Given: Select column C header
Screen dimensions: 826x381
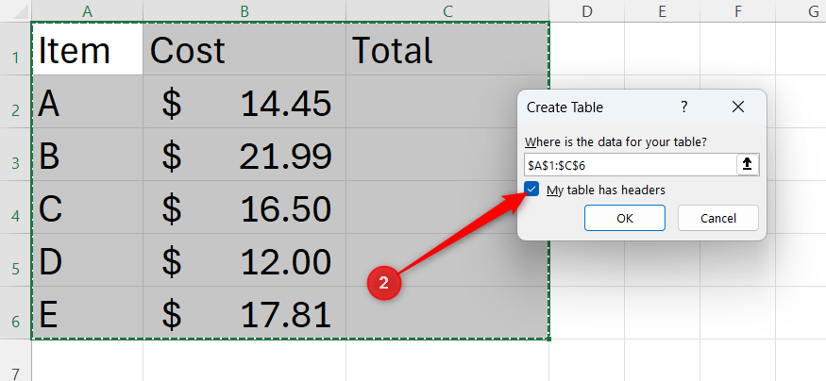Looking at the screenshot, I should point(447,11).
